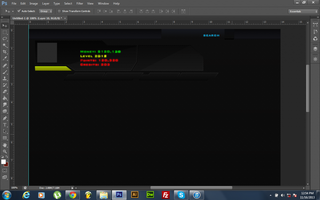Click the Untitled-1 document tab

pyautogui.click(x=37, y=18)
